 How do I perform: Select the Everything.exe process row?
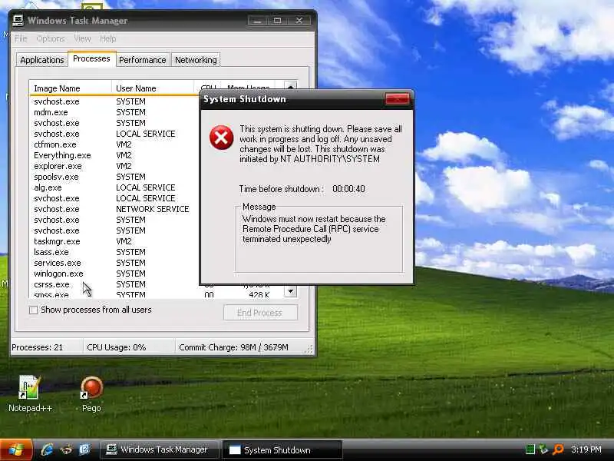click(x=114, y=155)
